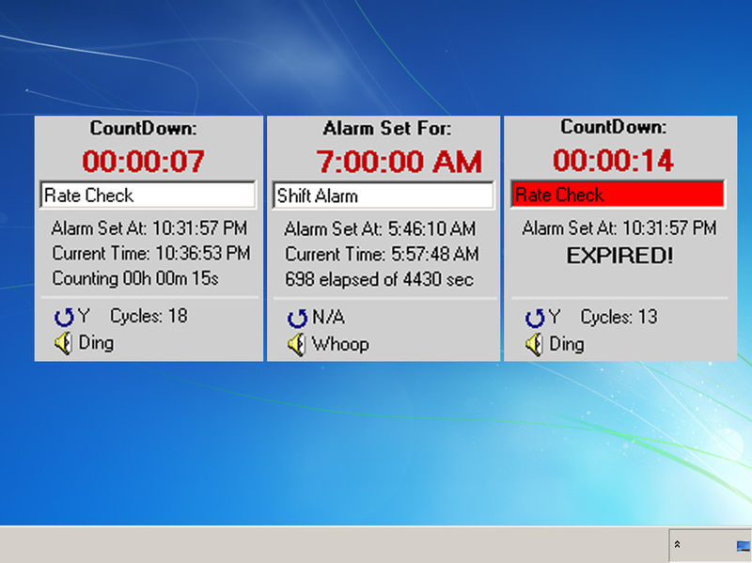Click 'Alarm Set At: 10:31:57 PM' above Current Time

point(149,227)
